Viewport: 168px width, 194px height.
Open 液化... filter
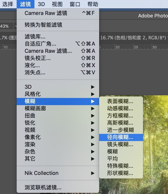(58, 65)
